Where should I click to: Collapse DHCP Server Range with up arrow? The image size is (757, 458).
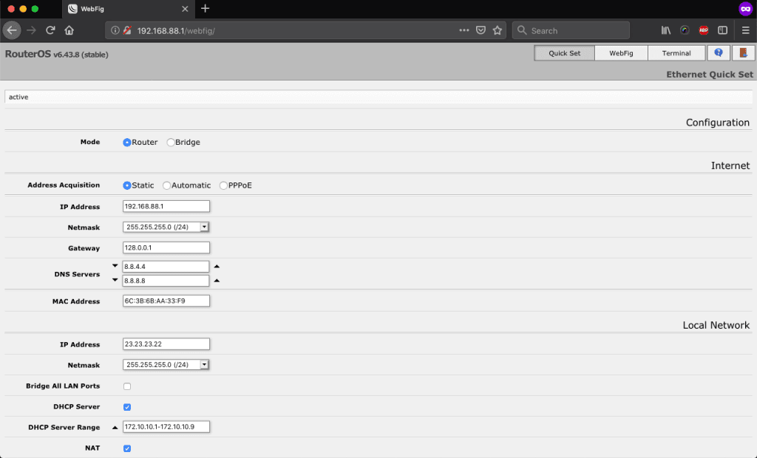point(115,427)
